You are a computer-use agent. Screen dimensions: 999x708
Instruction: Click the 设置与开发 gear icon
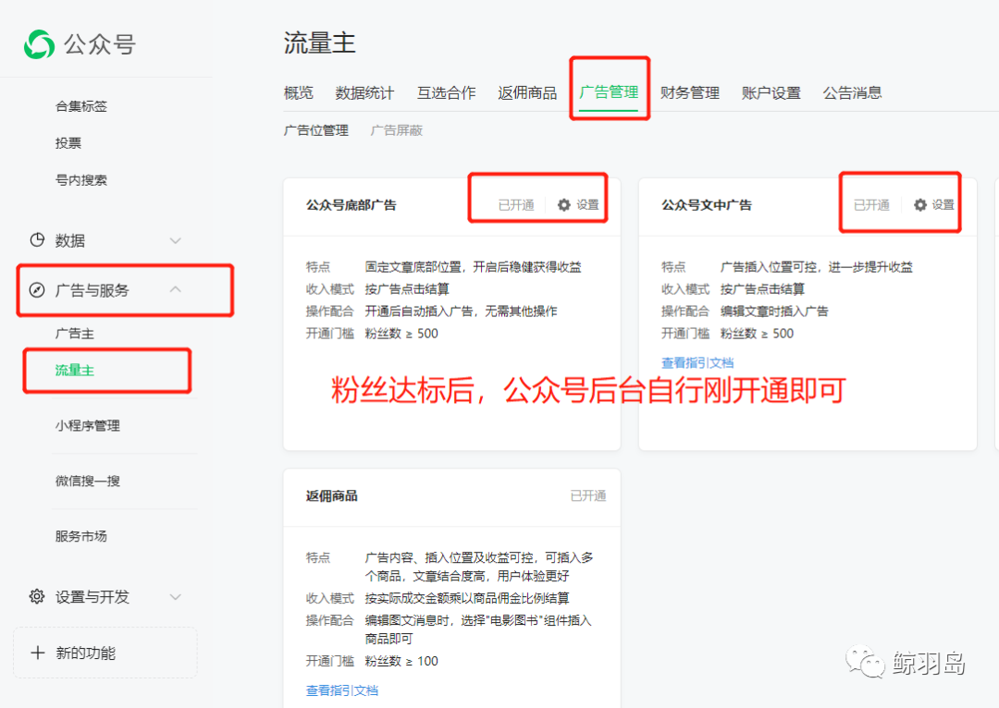[x=37, y=597]
